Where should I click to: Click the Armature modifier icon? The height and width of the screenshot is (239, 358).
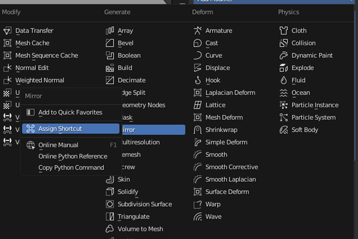point(197,31)
